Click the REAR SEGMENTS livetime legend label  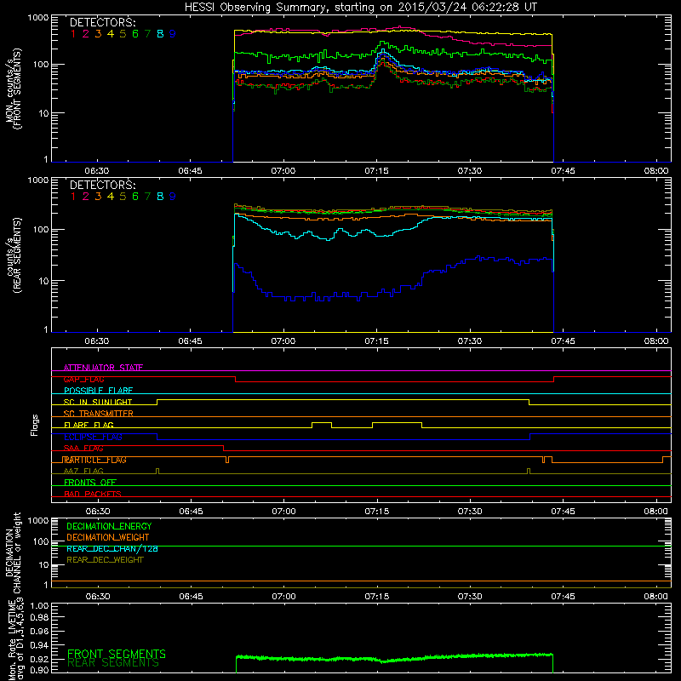[x=113, y=663]
